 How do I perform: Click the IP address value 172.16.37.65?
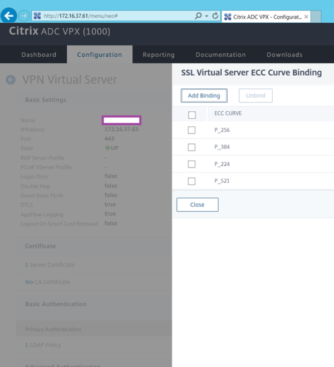click(x=121, y=130)
